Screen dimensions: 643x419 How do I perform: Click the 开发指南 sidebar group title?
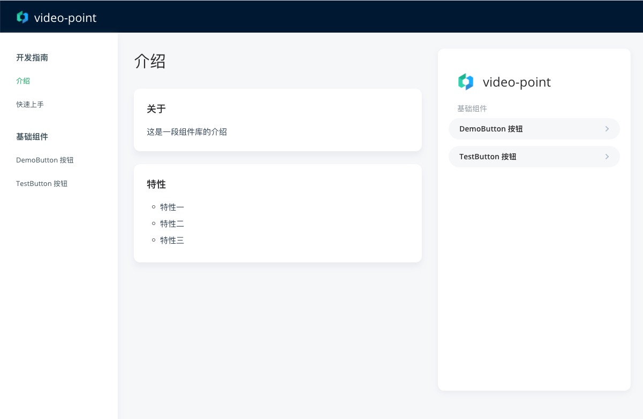click(x=32, y=57)
